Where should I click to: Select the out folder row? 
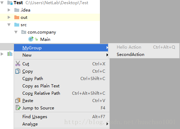point(50,17)
